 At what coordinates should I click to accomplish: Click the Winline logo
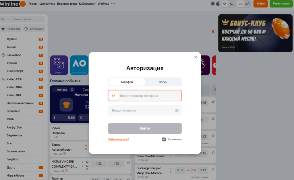point(13,4)
